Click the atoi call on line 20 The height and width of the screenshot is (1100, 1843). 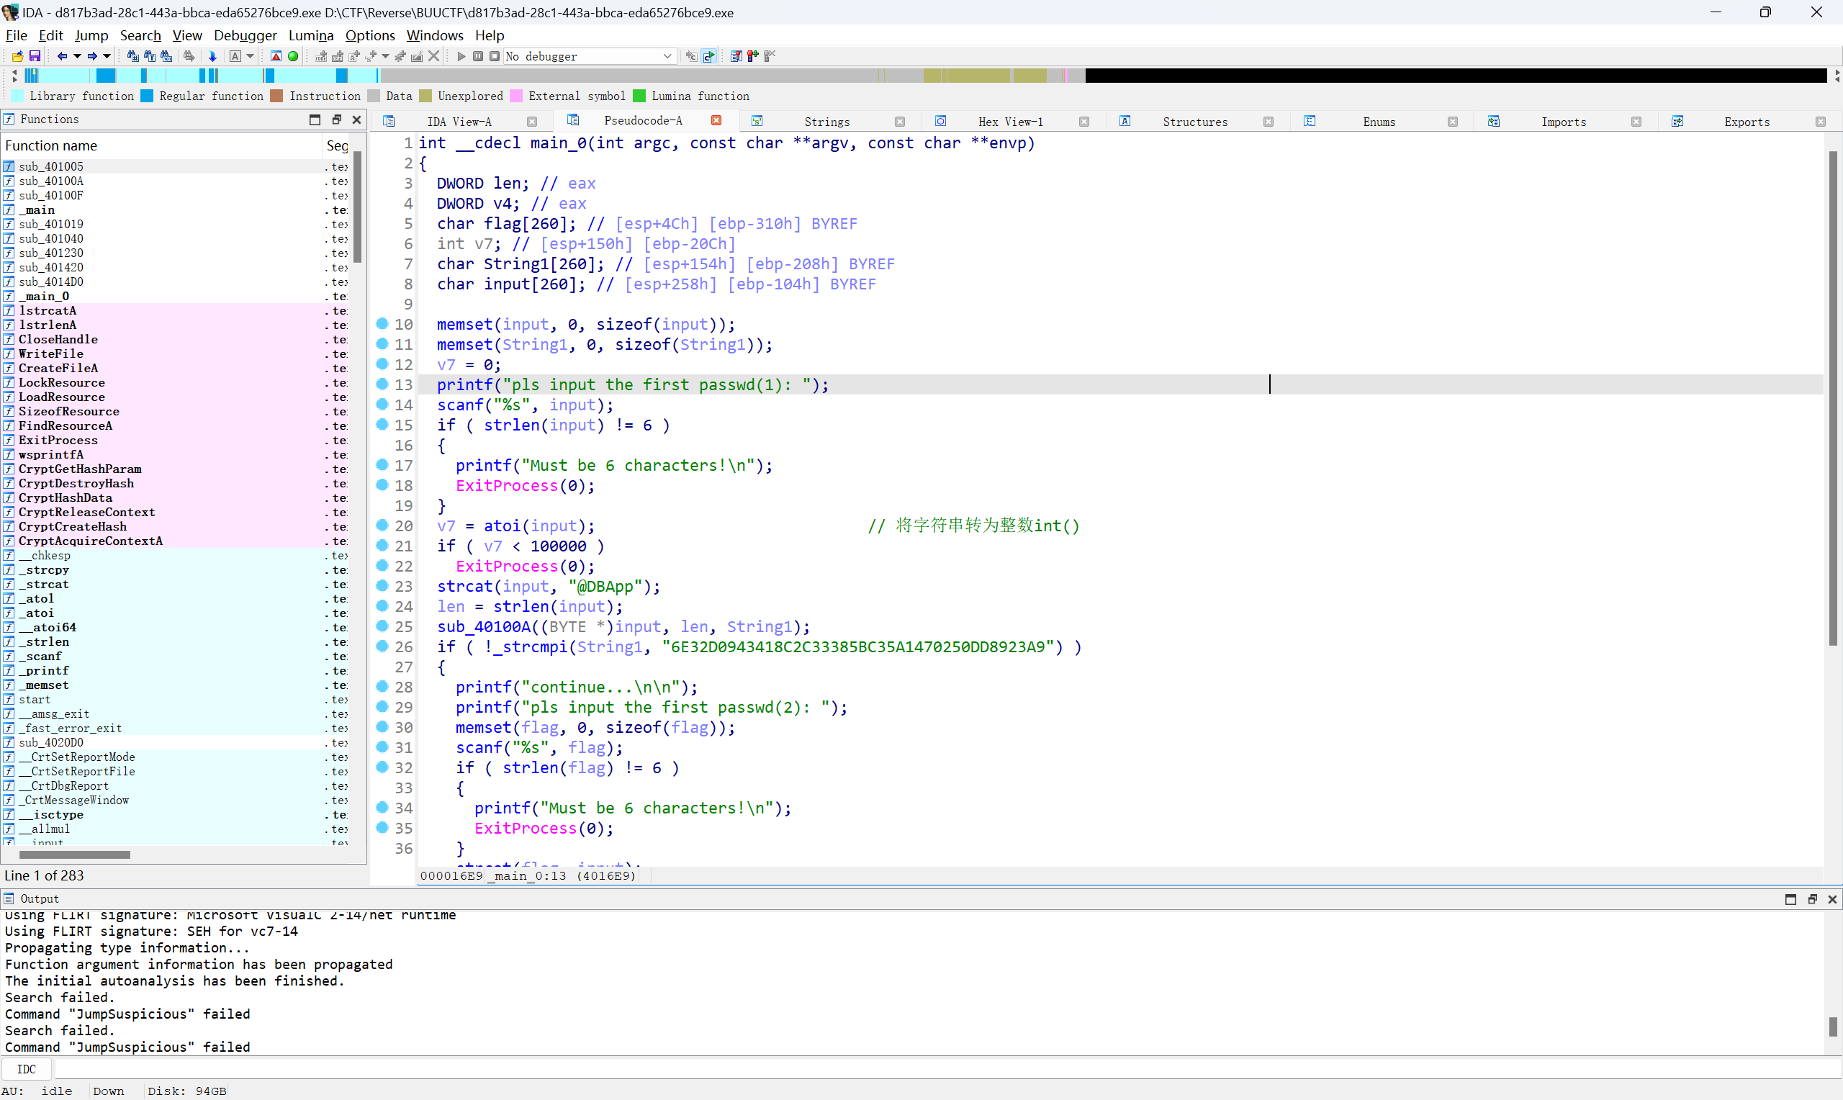tap(503, 526)
